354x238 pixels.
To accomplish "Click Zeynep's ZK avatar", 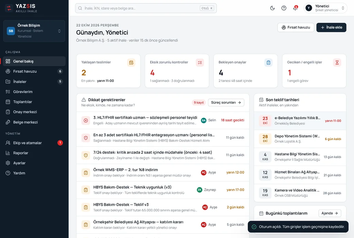I will 199,190.
